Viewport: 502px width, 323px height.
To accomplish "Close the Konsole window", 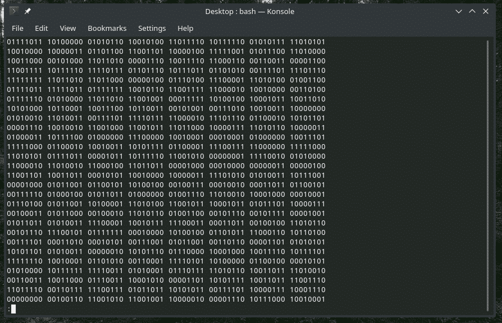I will pos(486,11).
